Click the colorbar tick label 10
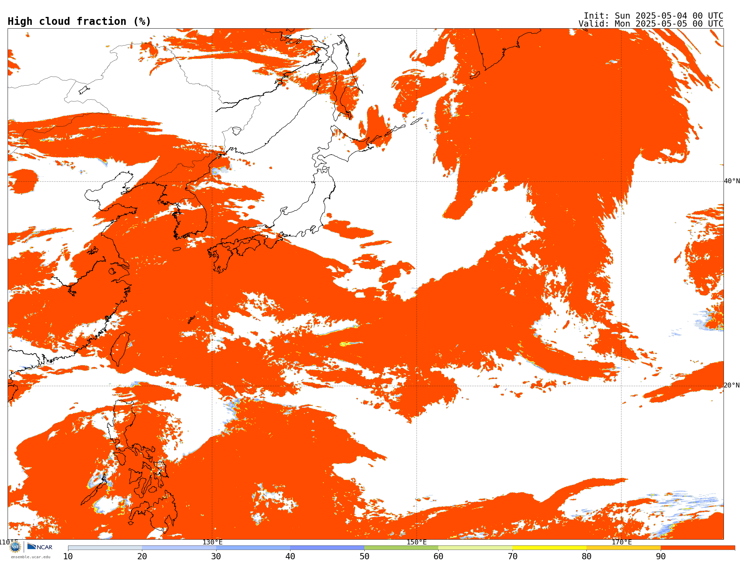The height and width of the screenshot is (561, 746). (68, 557)
